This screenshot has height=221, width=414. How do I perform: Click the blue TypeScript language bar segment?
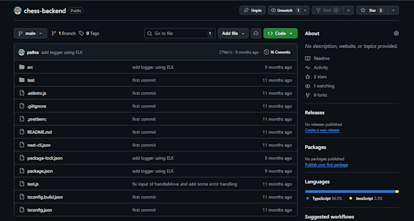click(x=350, y=191)
